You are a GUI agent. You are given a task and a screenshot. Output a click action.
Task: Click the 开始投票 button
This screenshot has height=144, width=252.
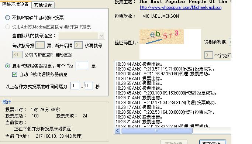pyautogui.click(x=174, y=142)
